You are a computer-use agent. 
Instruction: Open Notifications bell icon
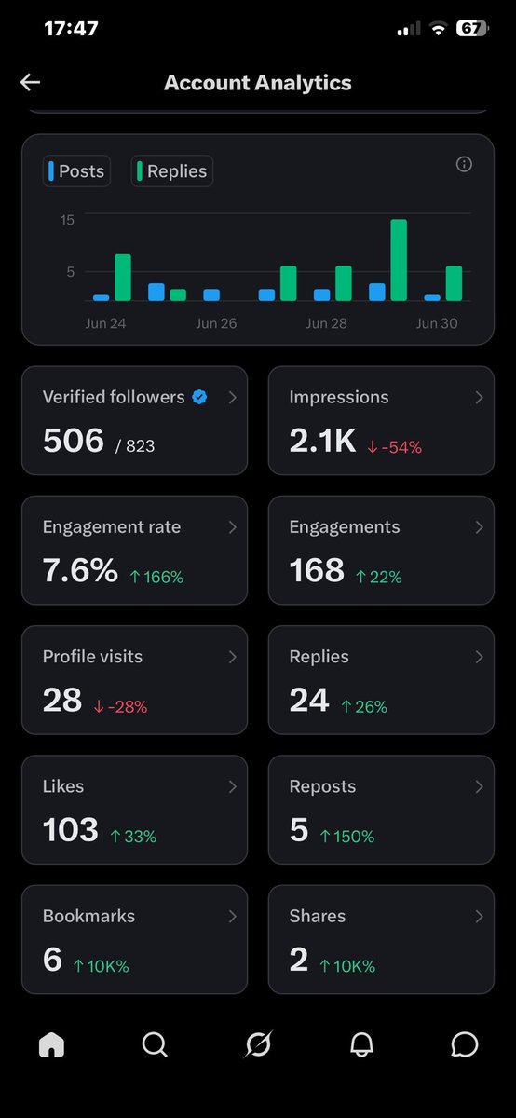pyautogui.click(x=361, y=1045)
